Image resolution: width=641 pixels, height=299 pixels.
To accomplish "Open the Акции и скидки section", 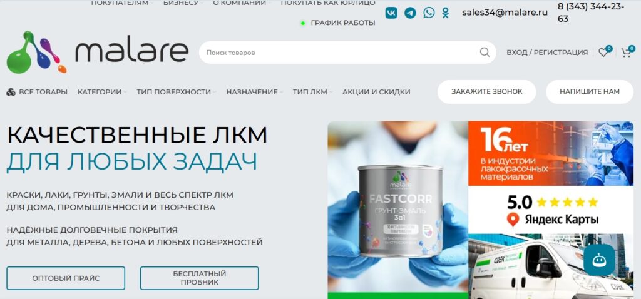I will (376, 92).
